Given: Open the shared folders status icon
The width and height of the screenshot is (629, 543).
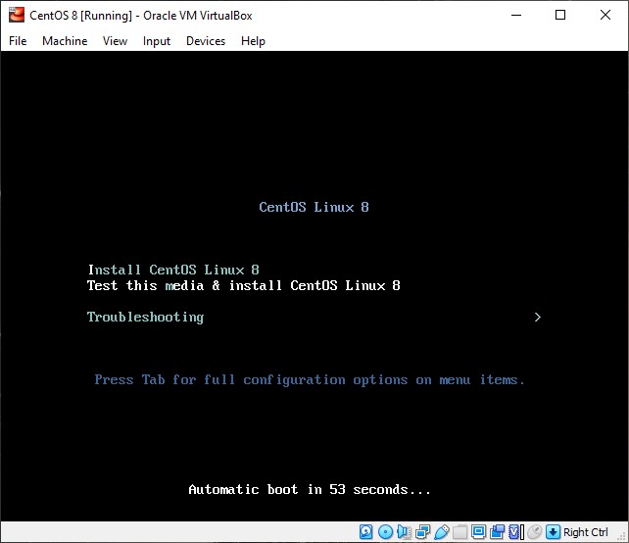Looking at the screenshot, I should tap(460, 532).
